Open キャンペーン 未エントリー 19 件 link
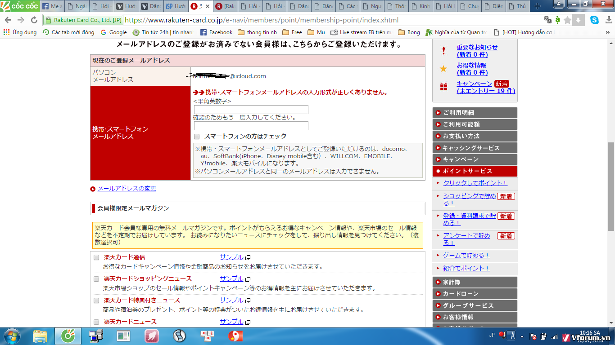 coord(486,87)
